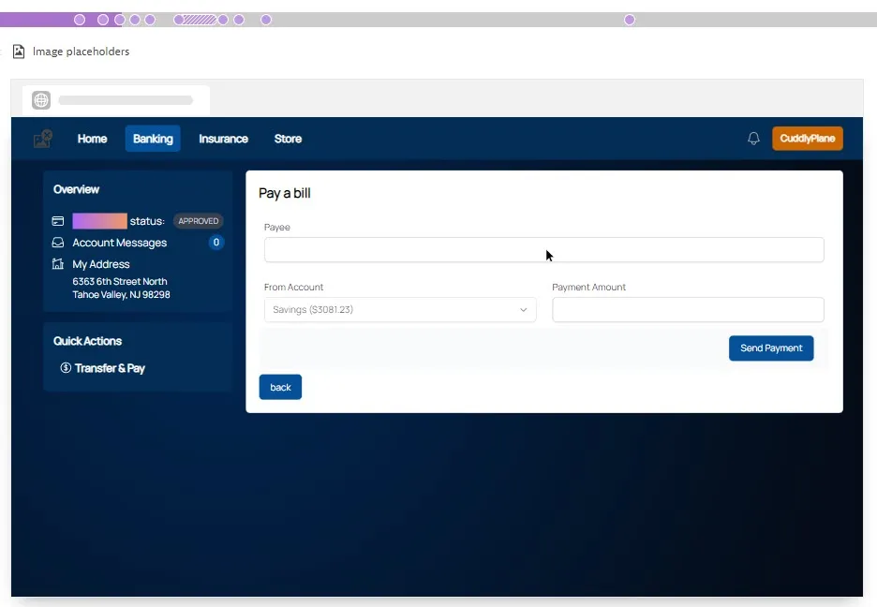The height and width of the screenshot is (607, 877).
Task: Open the Insurance navigation item
Action: point(223,139)
